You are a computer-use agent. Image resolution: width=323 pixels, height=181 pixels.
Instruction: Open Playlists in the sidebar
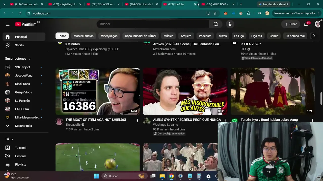24,164
